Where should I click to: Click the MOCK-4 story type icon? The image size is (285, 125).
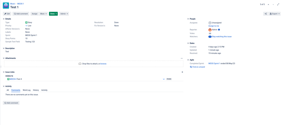[x=8, y=79]
